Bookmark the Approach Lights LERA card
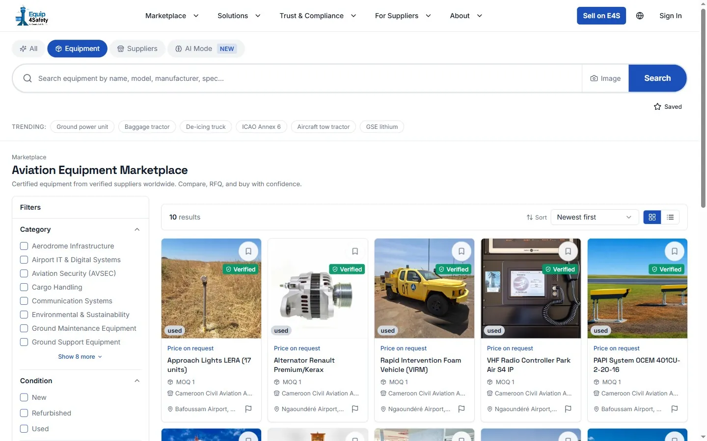The width and height of the screenshot is (707, 441). pos(248,251)
